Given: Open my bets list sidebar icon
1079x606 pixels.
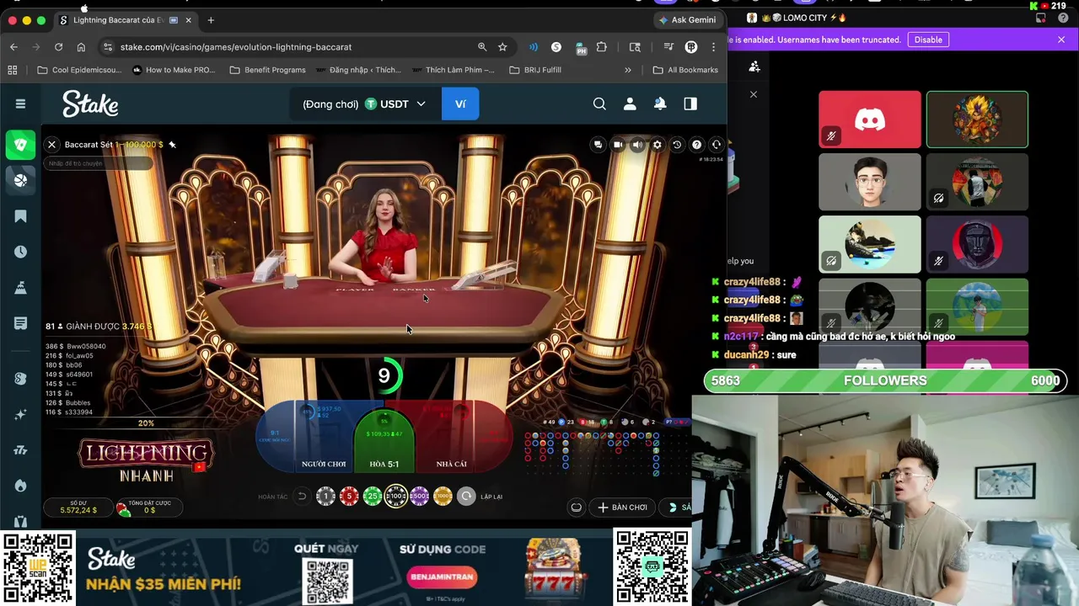Looking at the screenshot, I should pos(20,323).
